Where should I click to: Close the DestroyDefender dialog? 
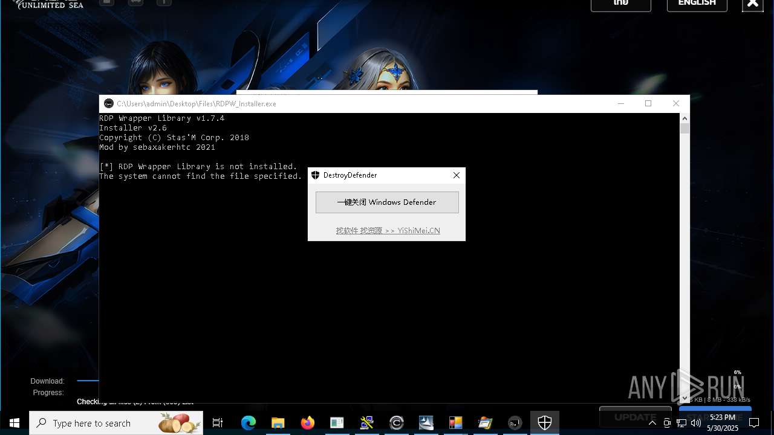click(457, 175)
